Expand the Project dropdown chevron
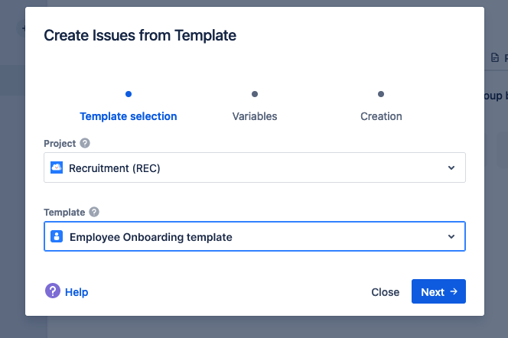508x338 pixels. coord(451,167)
